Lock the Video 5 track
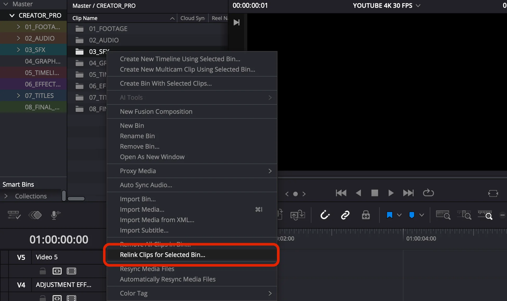 [x=43, y=271]
